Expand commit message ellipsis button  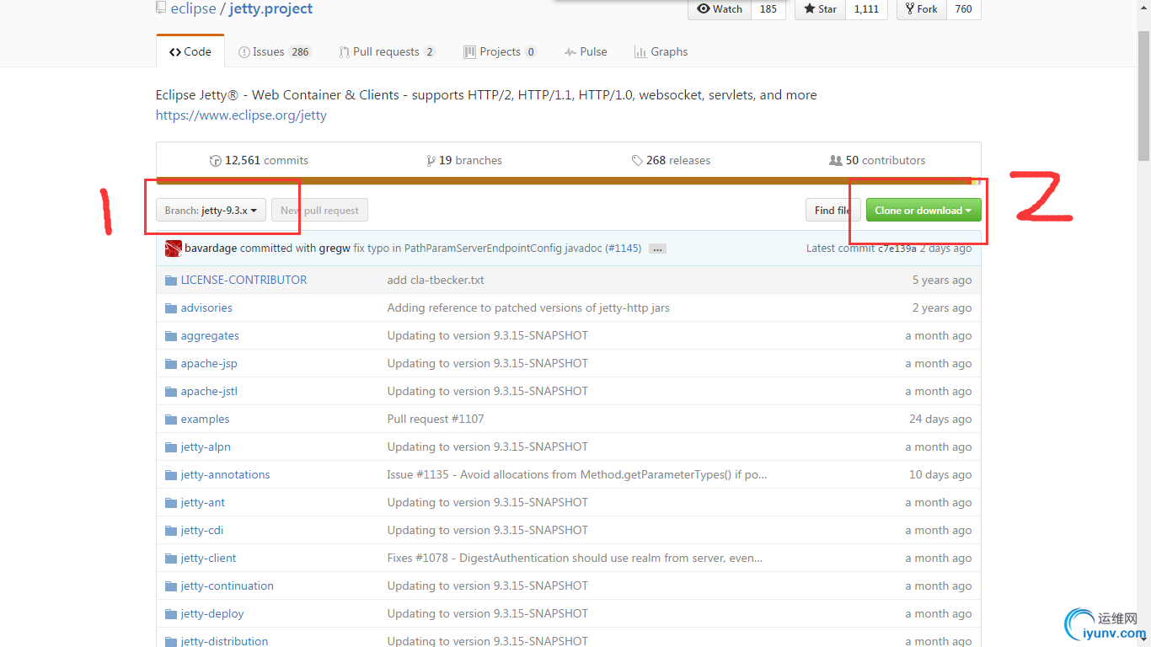click(658, 249)
